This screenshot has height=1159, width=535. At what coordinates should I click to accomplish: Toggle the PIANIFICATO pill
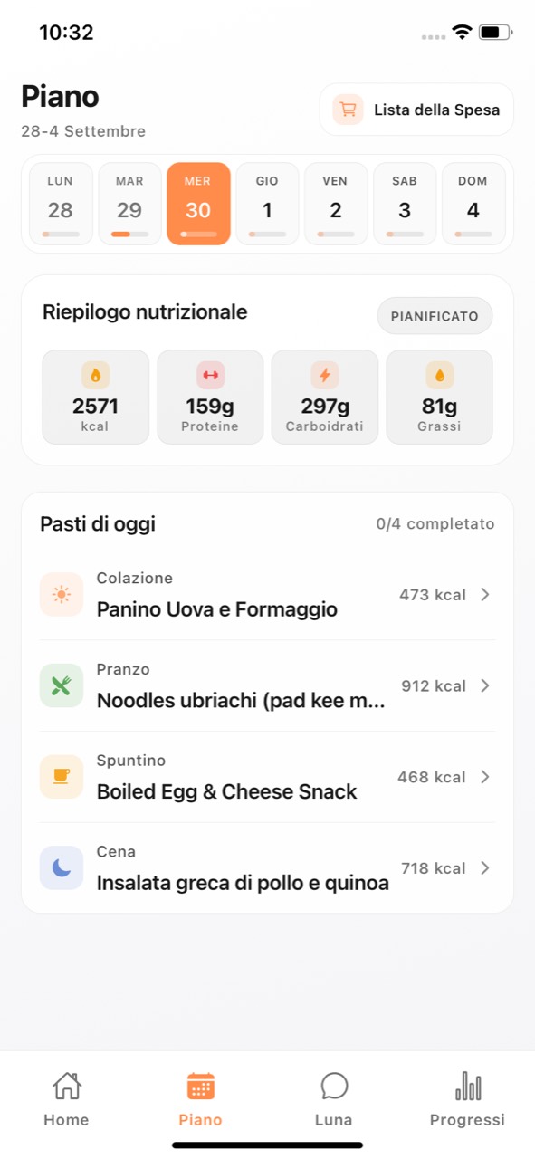pyautogui.click(x=435, y=316)
